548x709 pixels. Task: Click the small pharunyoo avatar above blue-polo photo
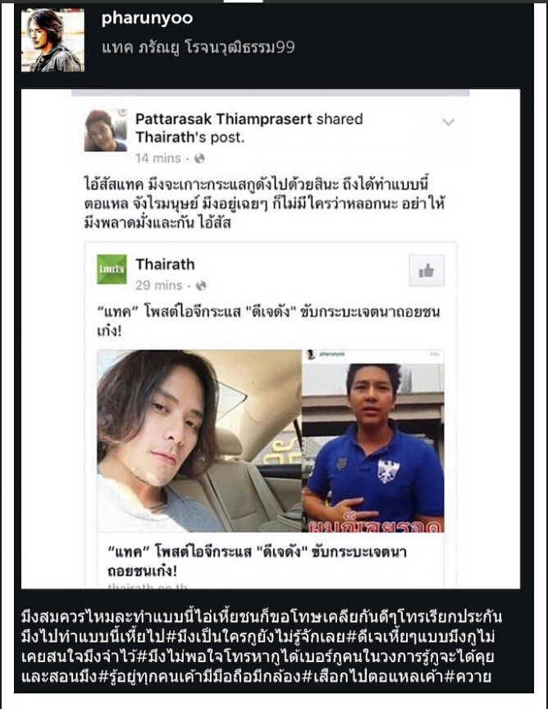[311, 355]
